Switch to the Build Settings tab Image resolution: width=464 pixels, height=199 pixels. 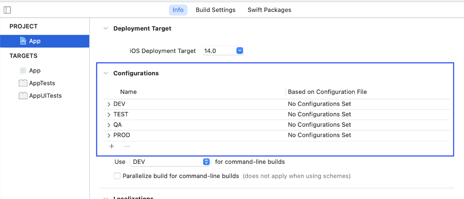[x=216, y=10]
